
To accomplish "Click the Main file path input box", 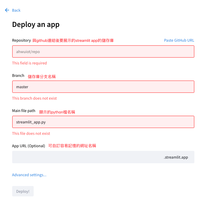I will point(103,122).
